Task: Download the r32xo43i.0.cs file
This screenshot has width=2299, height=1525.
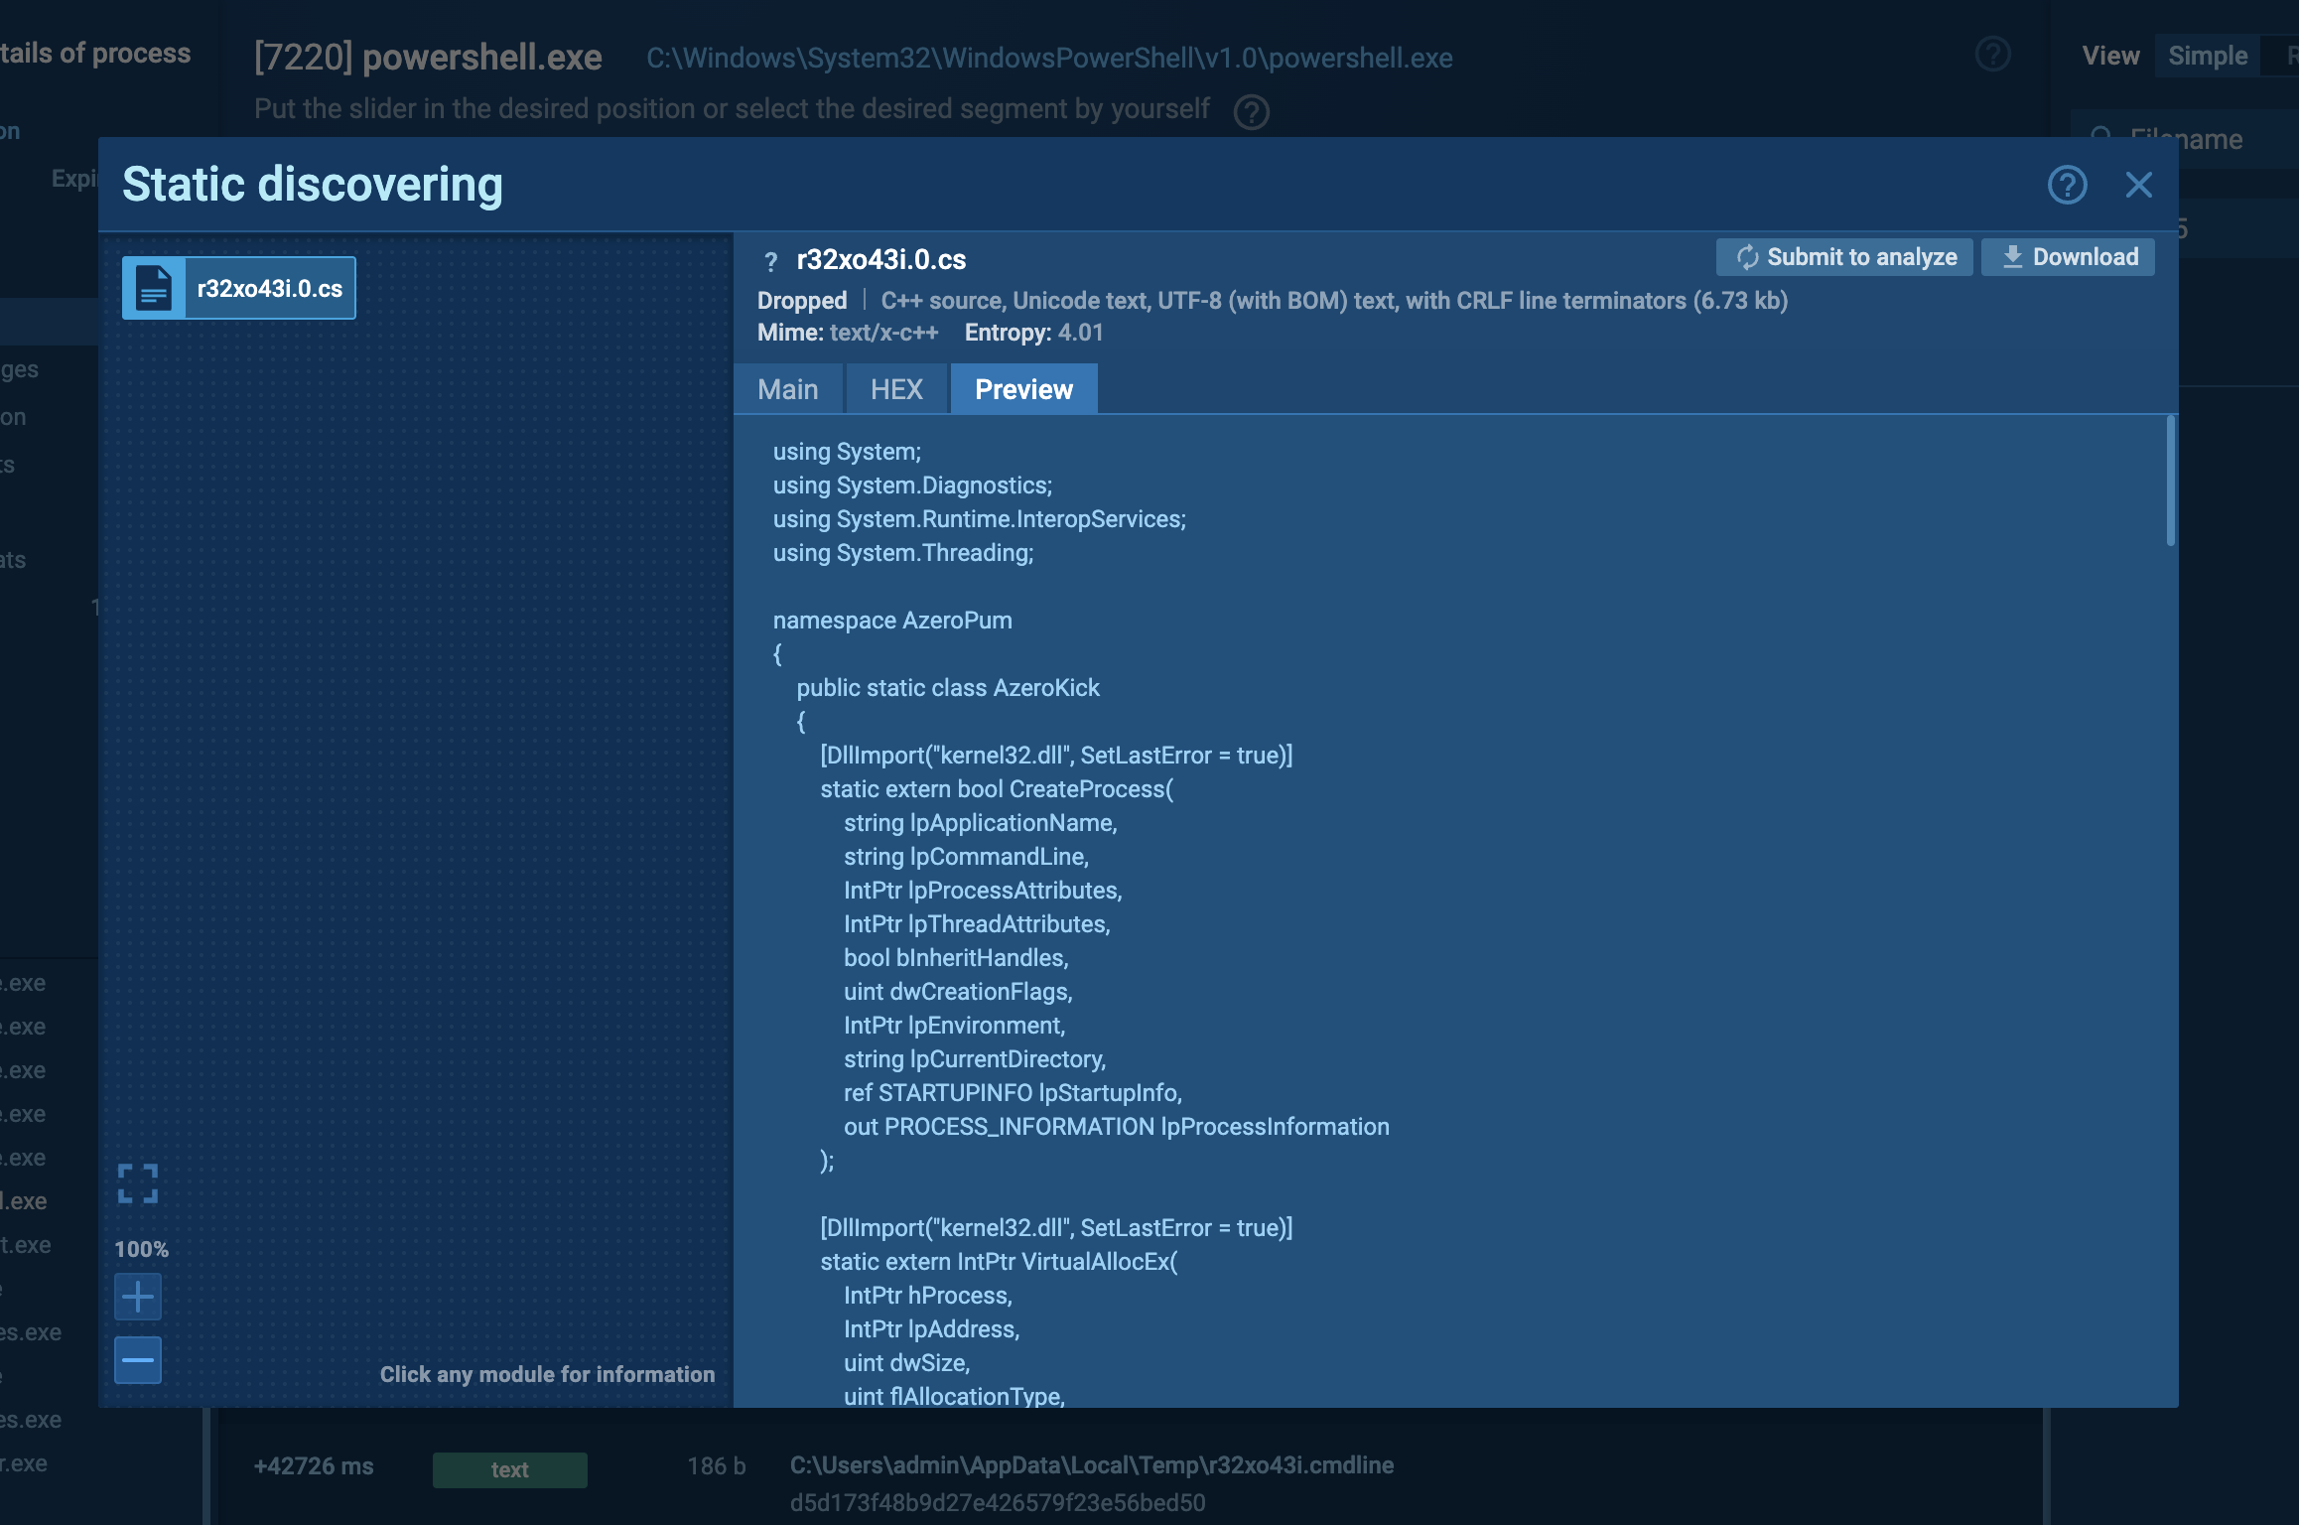Action: point(2068,257)
